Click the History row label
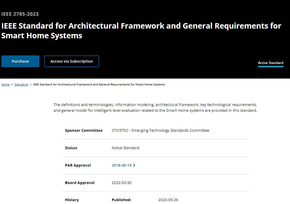Viewport: 290px width, 204px height. coord(72,200)
